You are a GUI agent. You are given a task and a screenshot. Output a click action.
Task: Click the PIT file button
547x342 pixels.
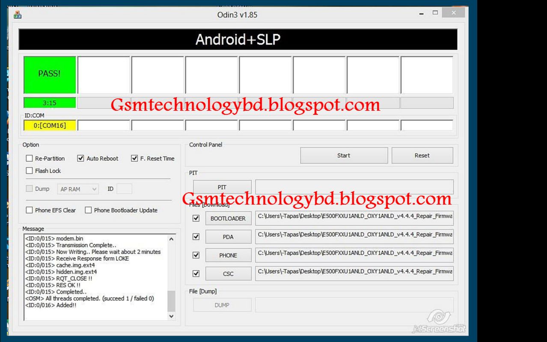222,187
